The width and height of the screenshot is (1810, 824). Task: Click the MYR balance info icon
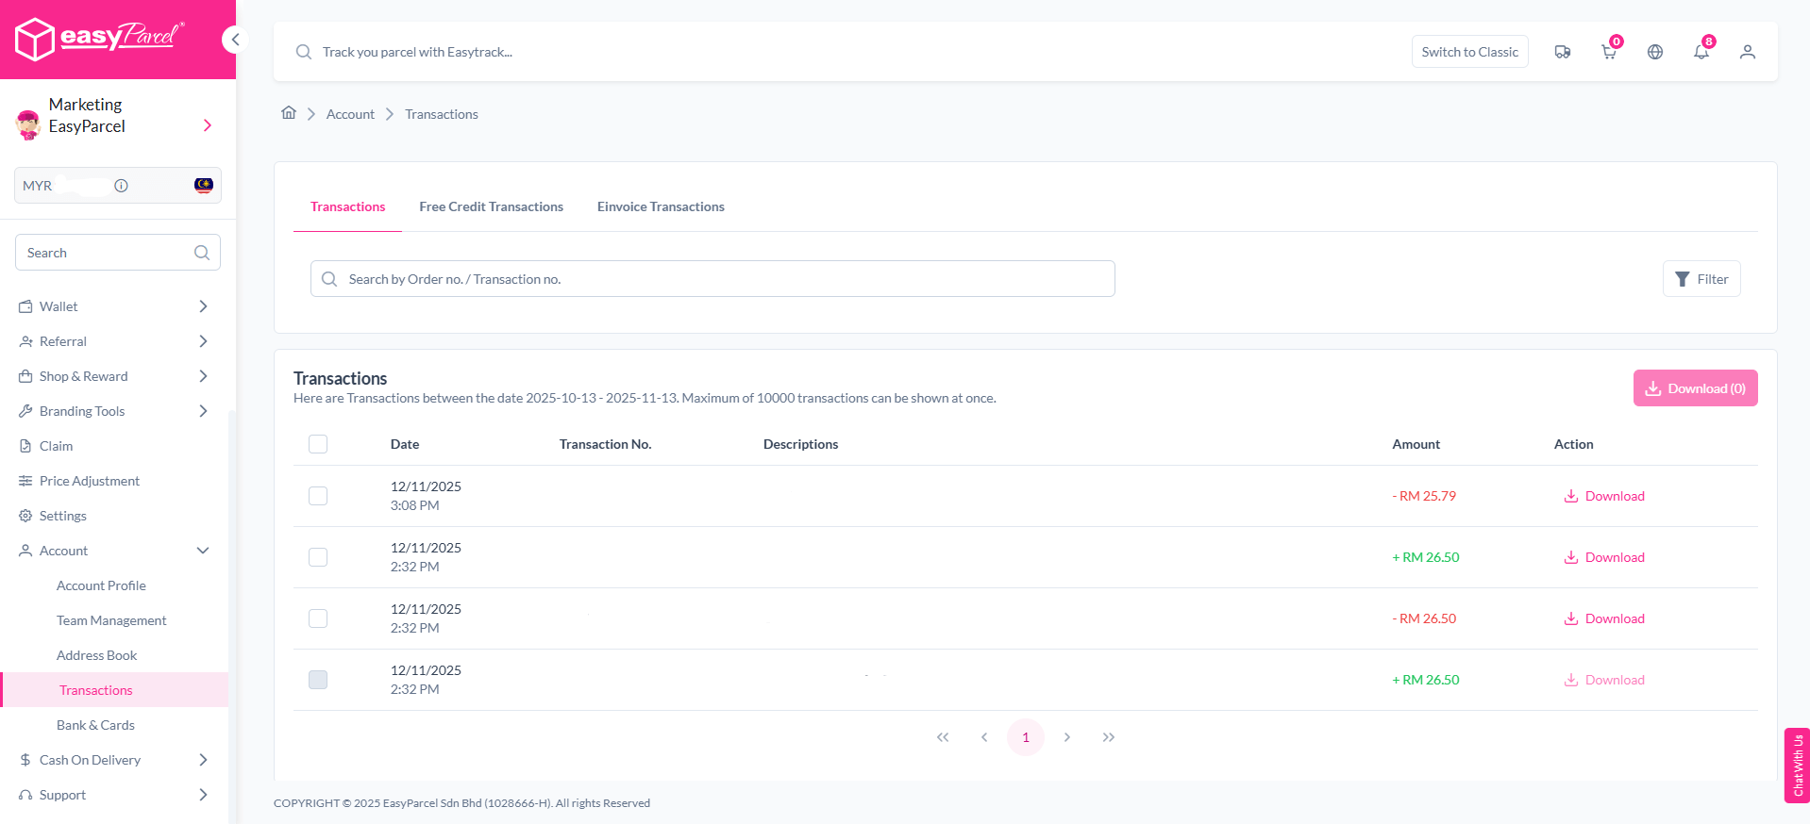[121, 186]
